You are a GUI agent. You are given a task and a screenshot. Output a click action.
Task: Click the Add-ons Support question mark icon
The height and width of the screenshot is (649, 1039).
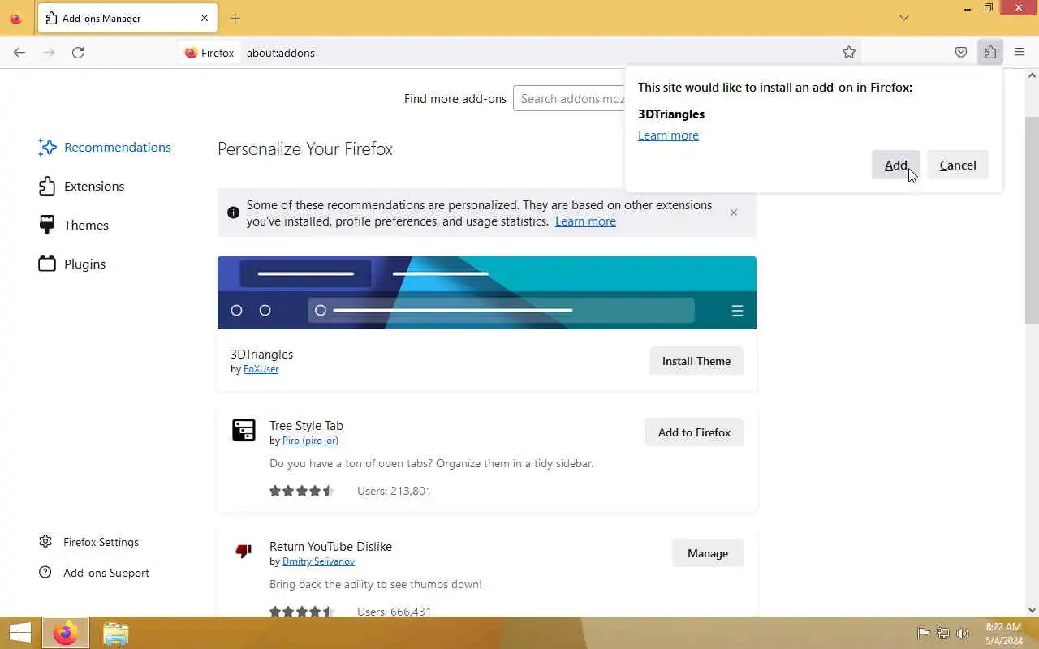[45, 572]
